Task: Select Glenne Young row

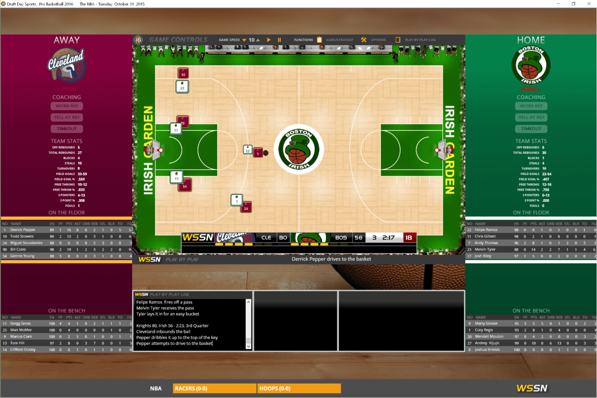Action: [x=66, y=256]
